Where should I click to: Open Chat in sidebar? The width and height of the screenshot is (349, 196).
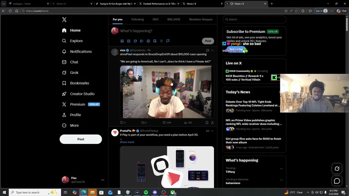(70, 62)
